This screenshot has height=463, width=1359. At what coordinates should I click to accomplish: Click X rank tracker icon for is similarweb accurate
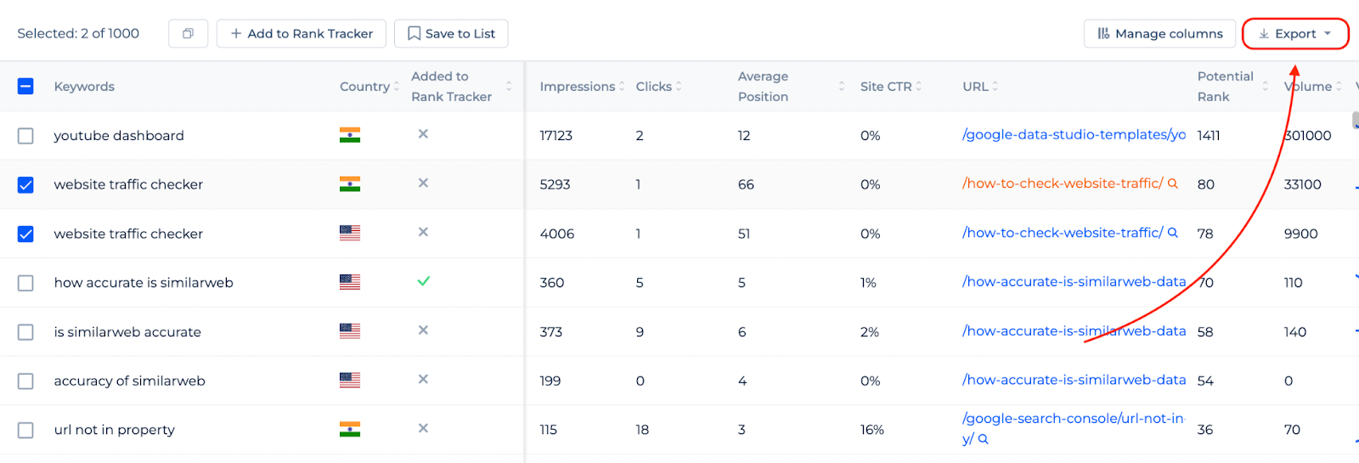423,330
